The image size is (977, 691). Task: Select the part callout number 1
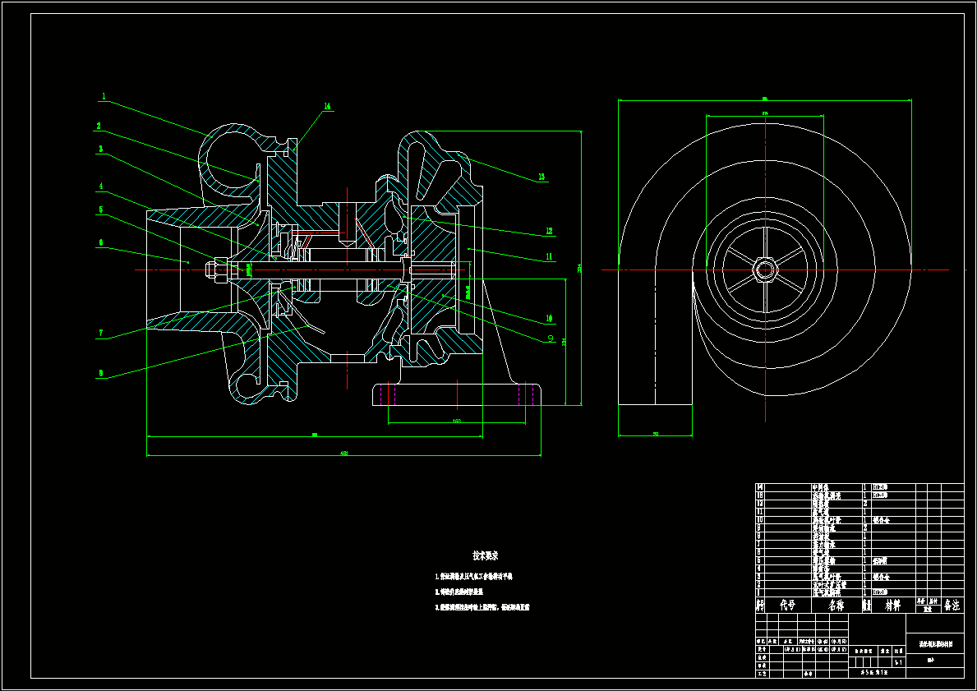[x=104, y=97]
